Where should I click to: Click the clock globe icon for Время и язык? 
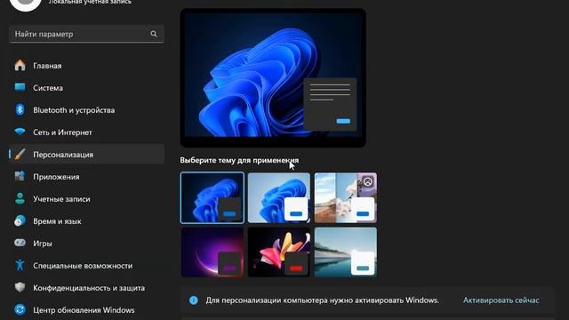click(x=20, y=220)
